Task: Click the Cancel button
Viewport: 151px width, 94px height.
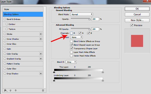Action: [x=137, y=15]
